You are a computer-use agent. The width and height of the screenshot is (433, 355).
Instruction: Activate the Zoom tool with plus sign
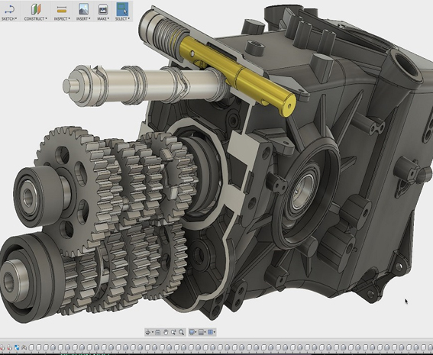tap(173, 332)
